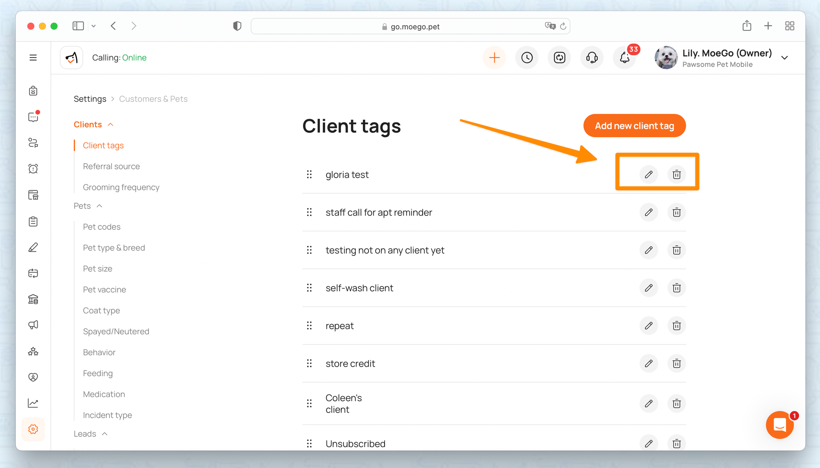Collapse the Pets section
Viewport: 820px width, 468px height.
pos(99,206)
